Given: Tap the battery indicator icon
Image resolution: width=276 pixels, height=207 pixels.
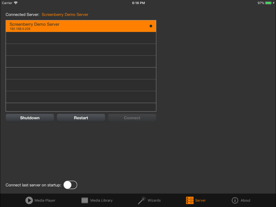Looking at the screenshot, I should click(x=269, y=3).
